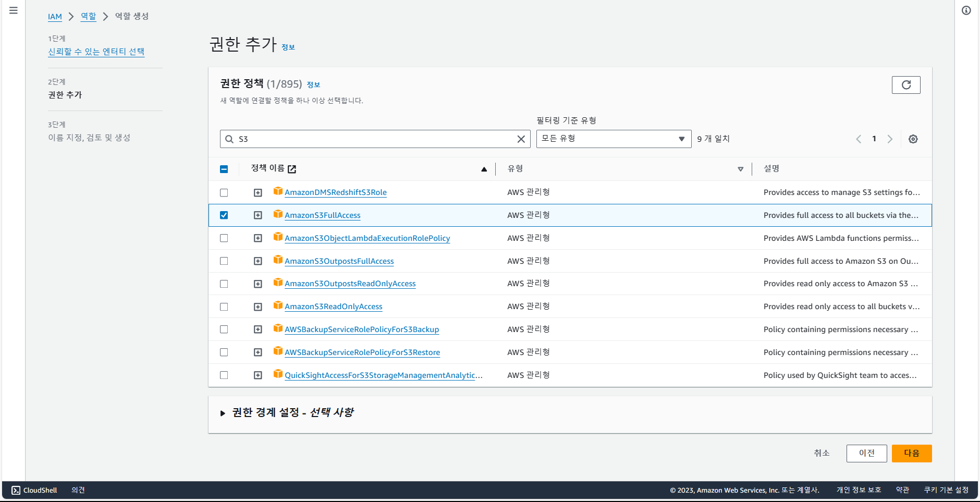Clear the S3 search text

(521, 139)
